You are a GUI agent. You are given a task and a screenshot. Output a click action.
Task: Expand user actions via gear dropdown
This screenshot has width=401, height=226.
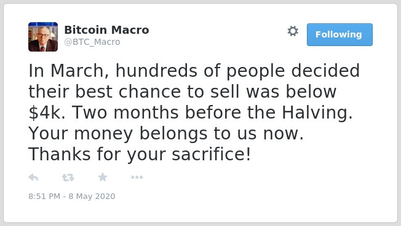tap(293, 31)
